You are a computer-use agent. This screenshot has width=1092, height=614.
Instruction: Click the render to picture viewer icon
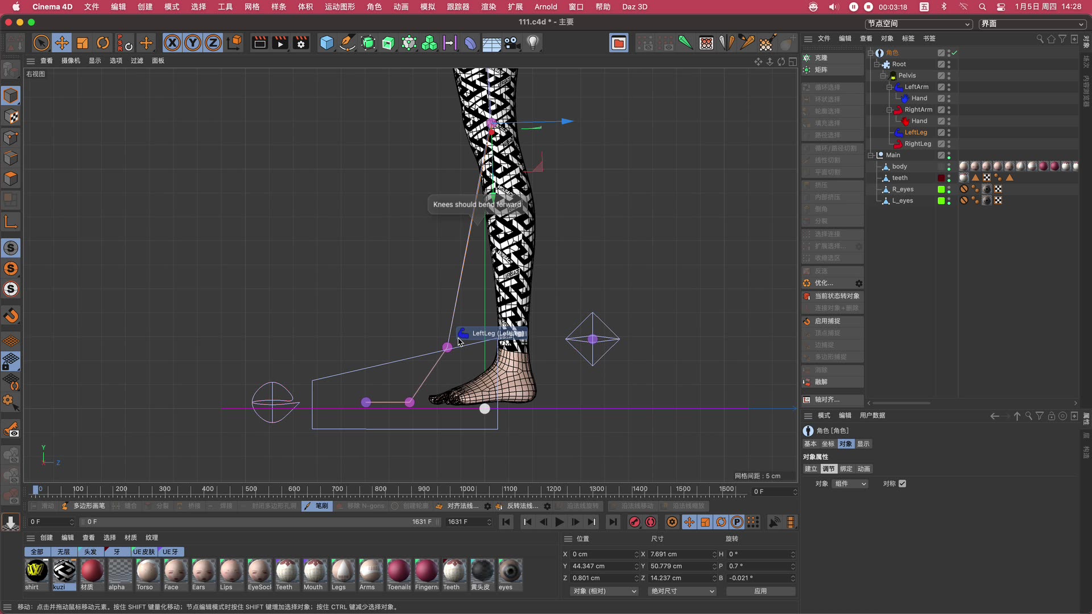(x=280, y=43)
